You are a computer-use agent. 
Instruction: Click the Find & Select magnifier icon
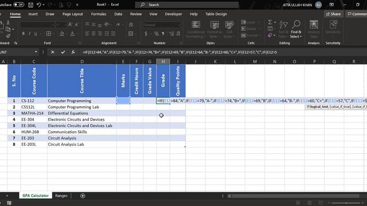click(x=296, y=24)
